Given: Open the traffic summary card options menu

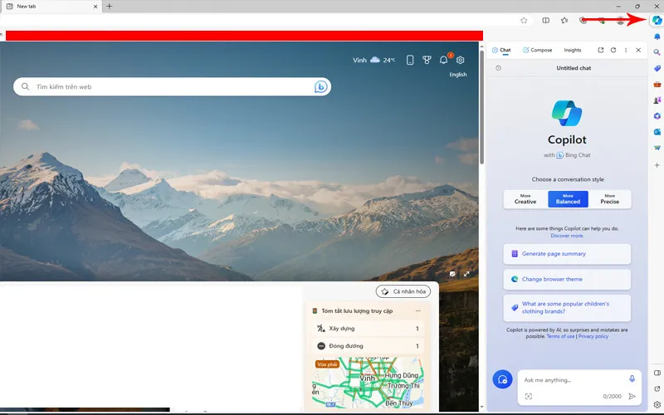Looking at the screenshot, I should pyautogui.click(x=417, y=311).
